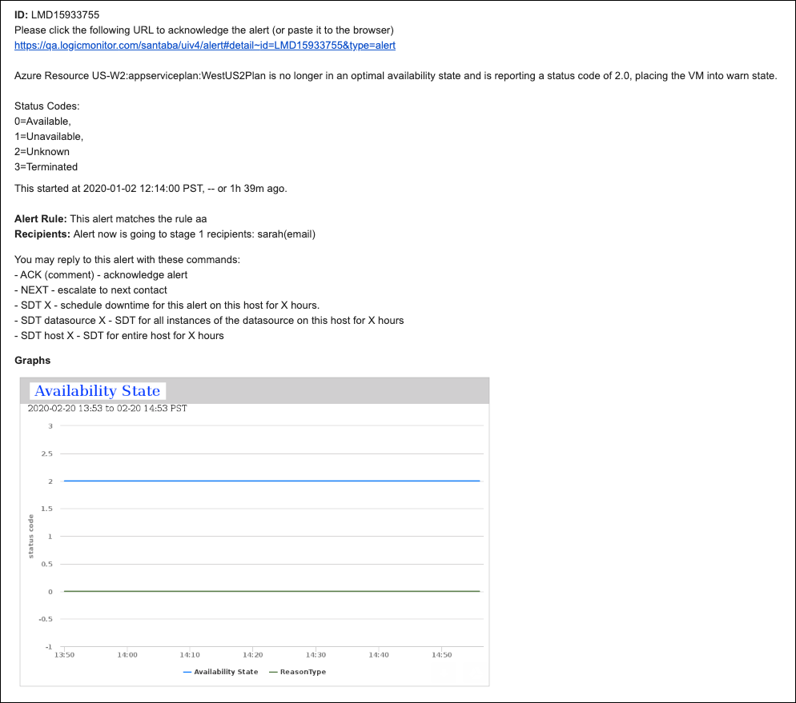Click the SDT datasource X command line
The height and width of the screenshot is (703, 796).
(x=209, y=321)
